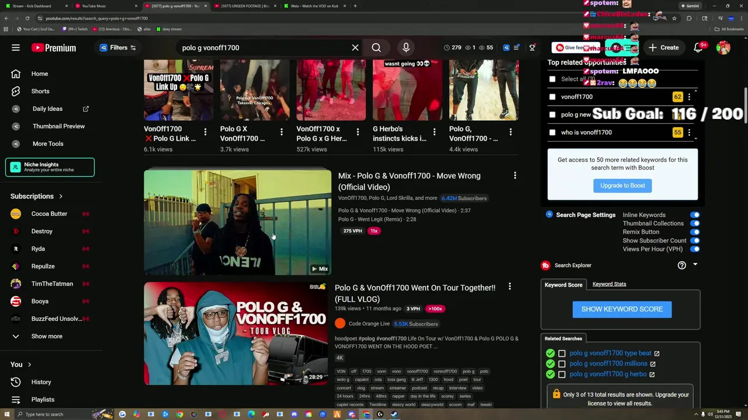This screenshot has width=748, height=420.
Task: Open polo g vonoff1700 type beat link
Action: pyautogui.click(x=610, y=353)
